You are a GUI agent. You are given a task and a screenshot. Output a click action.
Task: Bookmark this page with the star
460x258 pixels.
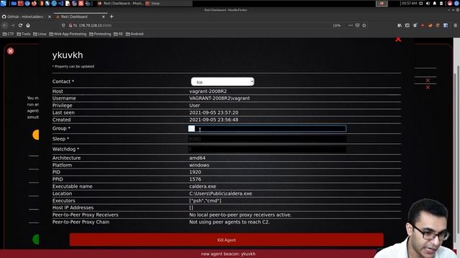364,26
